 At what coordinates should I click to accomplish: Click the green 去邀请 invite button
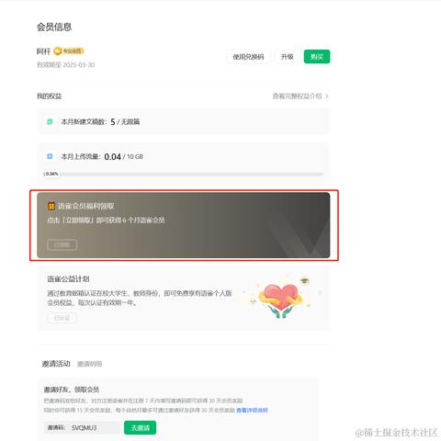[x=141, y=427]
